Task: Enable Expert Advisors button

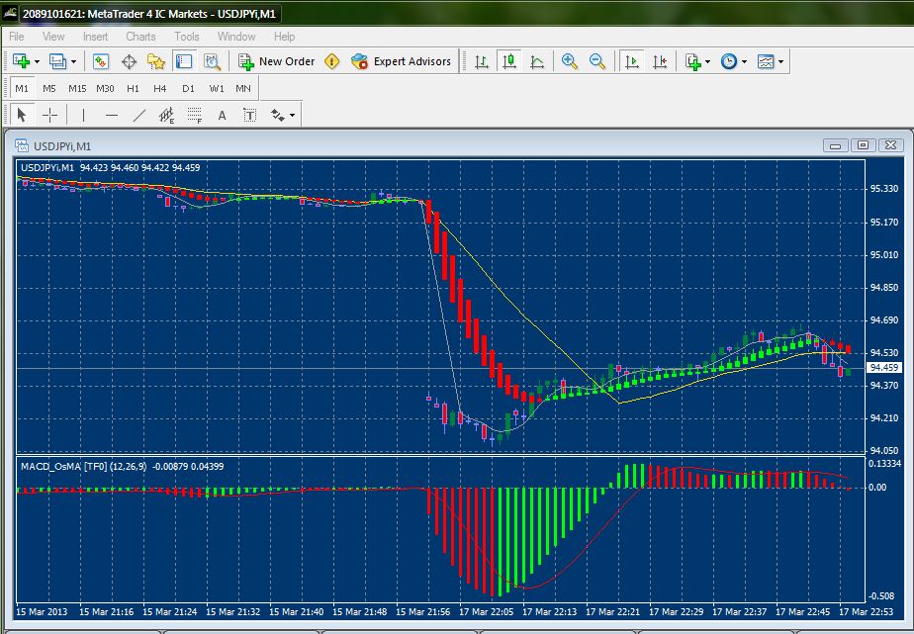Action: [x=402, y=61]
